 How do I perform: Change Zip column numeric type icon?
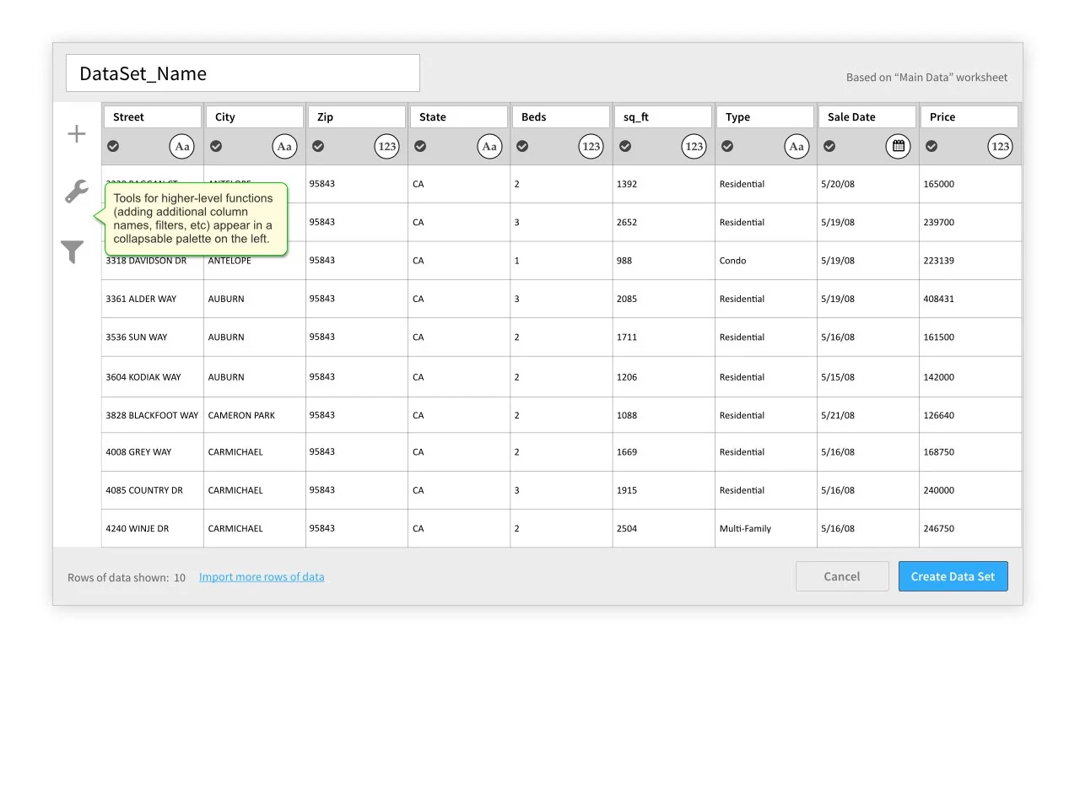tap(387, 147)
